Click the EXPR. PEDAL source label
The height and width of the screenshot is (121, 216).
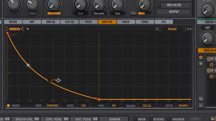point(54,119)
